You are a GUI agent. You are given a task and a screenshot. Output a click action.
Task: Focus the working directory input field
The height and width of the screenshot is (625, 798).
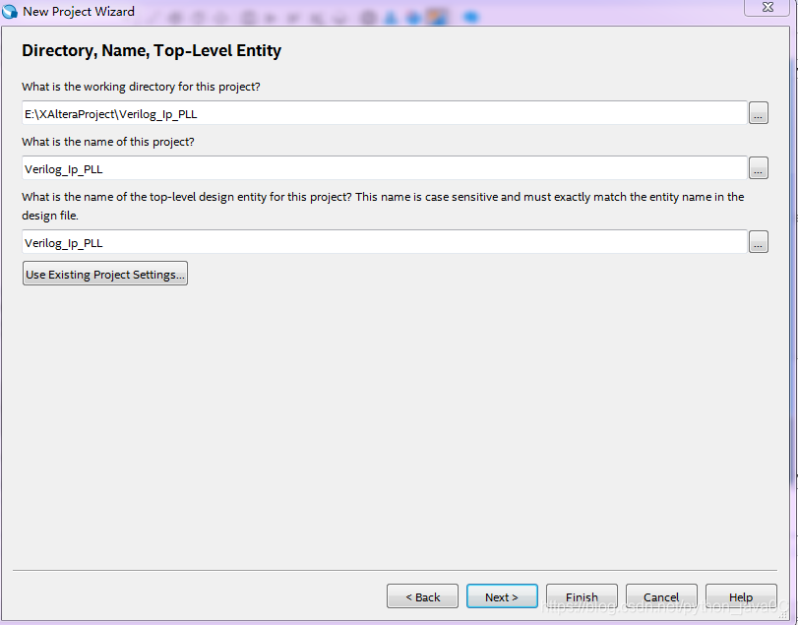(385, 113)
